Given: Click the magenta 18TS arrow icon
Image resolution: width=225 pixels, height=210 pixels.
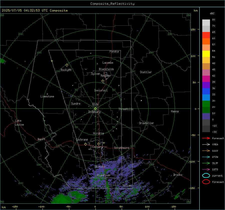Looking at the screenshot, I should (206, 170).
